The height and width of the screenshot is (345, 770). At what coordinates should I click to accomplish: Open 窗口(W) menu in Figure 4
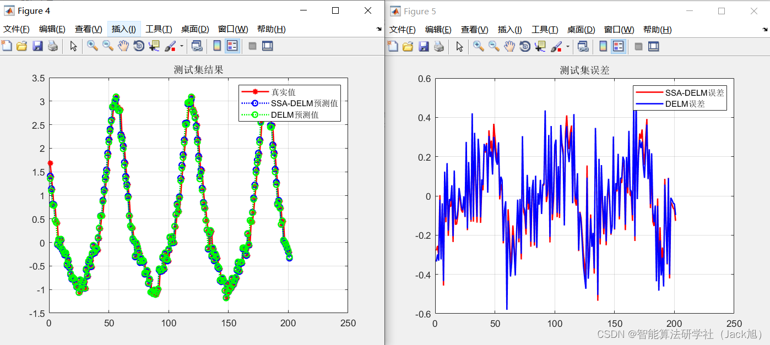pos(233,29)
